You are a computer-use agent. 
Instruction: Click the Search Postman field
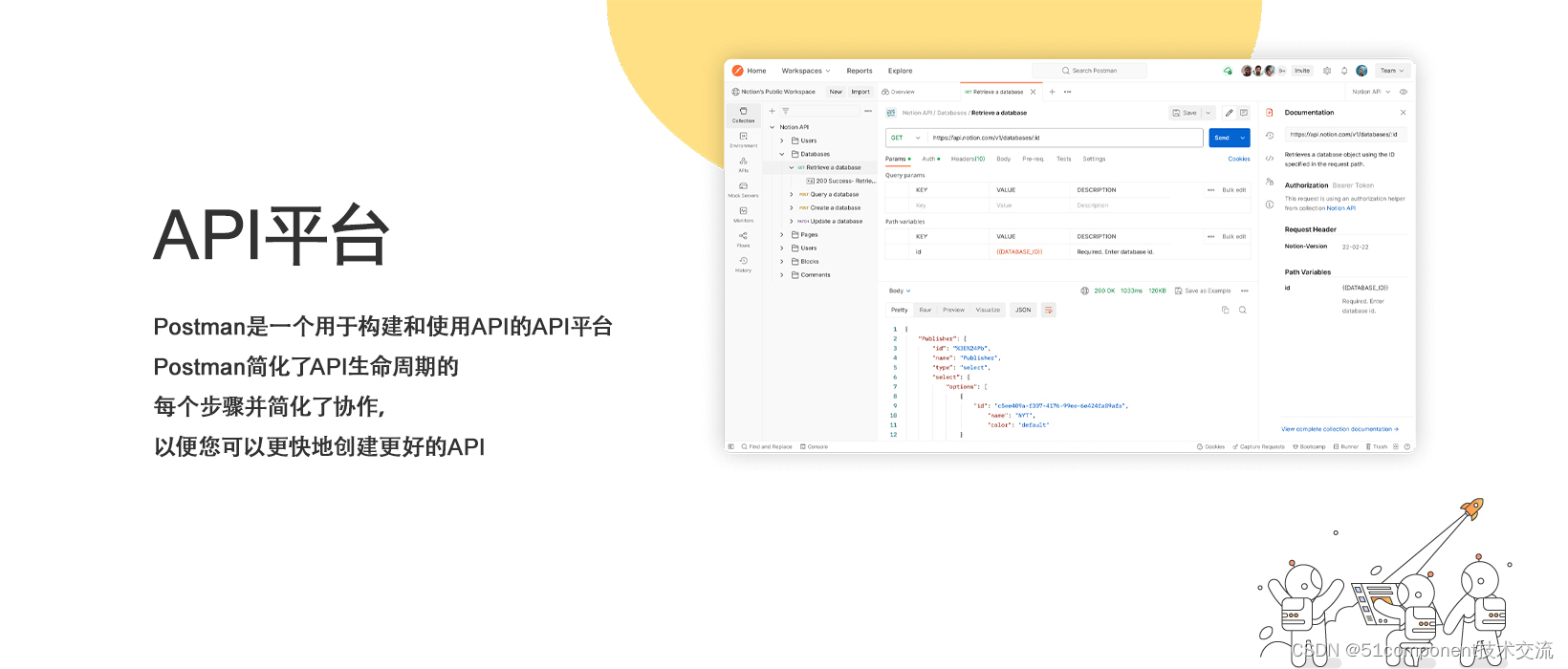pyautogui.click(x=1089, y=71)
